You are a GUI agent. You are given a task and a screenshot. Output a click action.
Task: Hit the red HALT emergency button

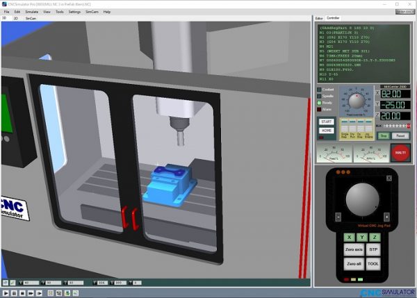tap(400, 153)
